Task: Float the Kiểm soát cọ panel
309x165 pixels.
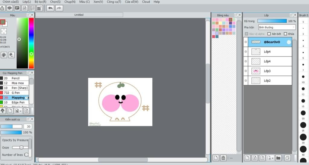Action: (x=28, y=119)
